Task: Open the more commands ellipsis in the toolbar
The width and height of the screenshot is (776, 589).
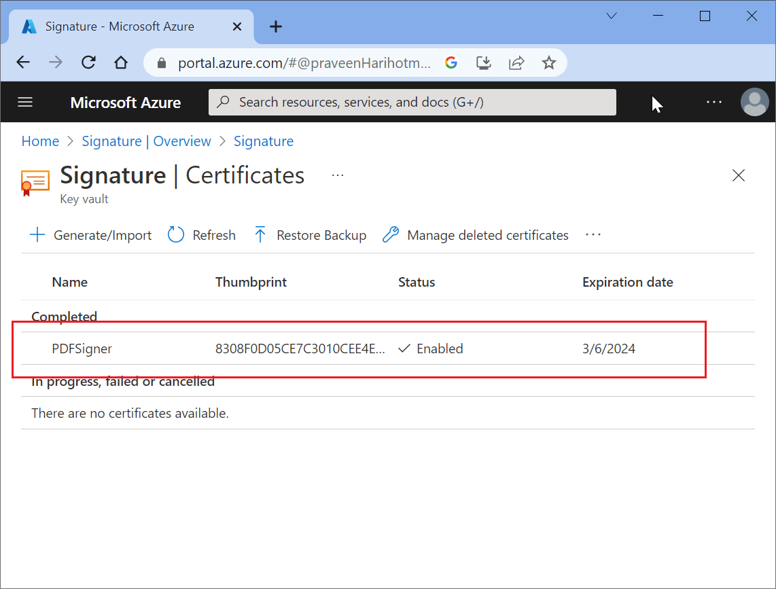Action: point(593,235)
